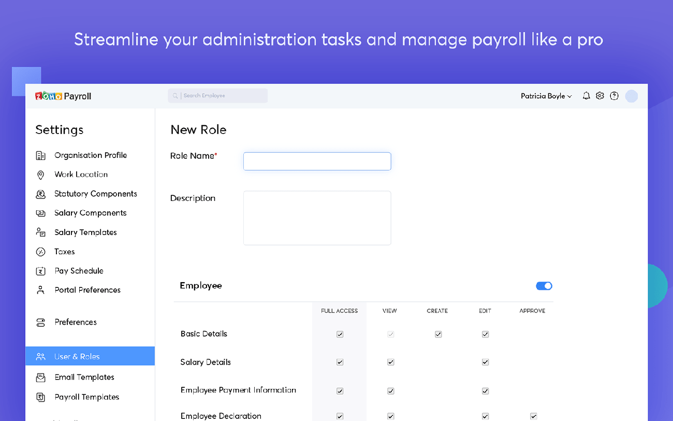
Task: Disable the Employee module toggle
Action: pos(544,285)
